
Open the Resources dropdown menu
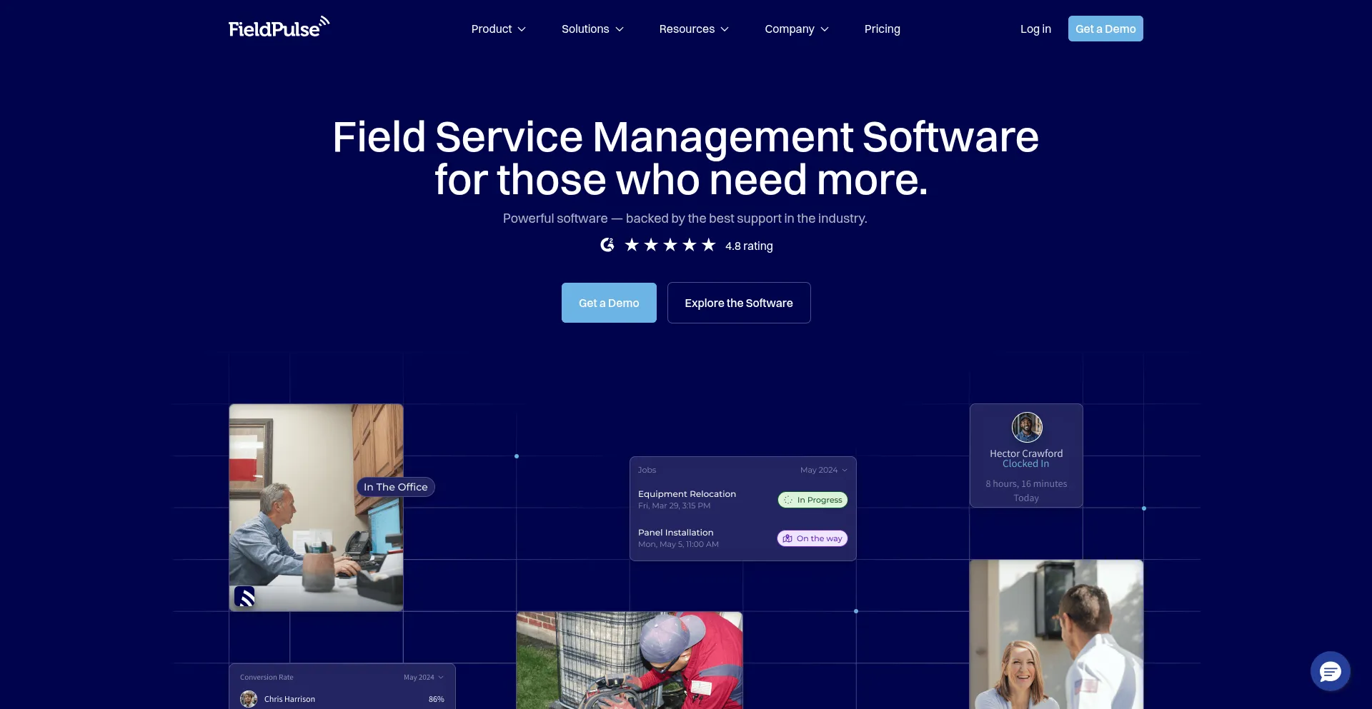(x=693, y=29)
